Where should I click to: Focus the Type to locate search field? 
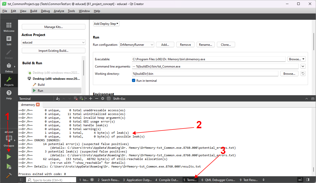pyautogui.click(x=51, y=180)
